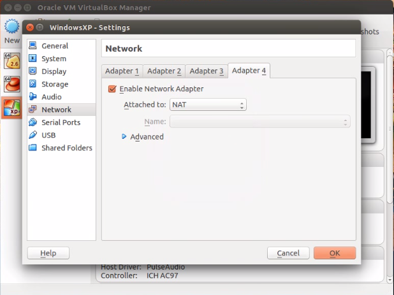Click the Advanced label text
The width and height of the screenshot is (394, 295).
[147, 137]
